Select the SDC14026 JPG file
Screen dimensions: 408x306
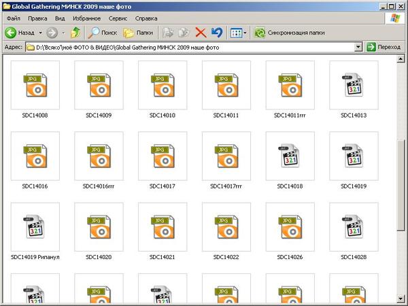pos(290,232)
